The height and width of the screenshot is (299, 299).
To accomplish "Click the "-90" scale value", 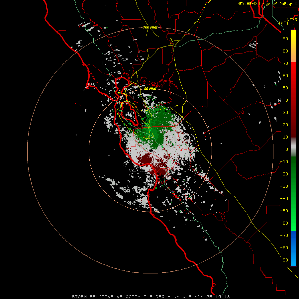I will click(x=284, y=260).
